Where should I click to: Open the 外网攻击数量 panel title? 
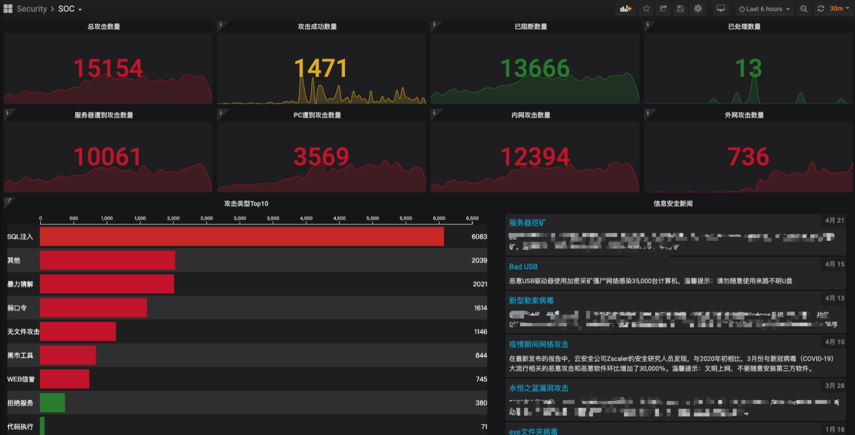pyautogui.click(x=744, y=115)
